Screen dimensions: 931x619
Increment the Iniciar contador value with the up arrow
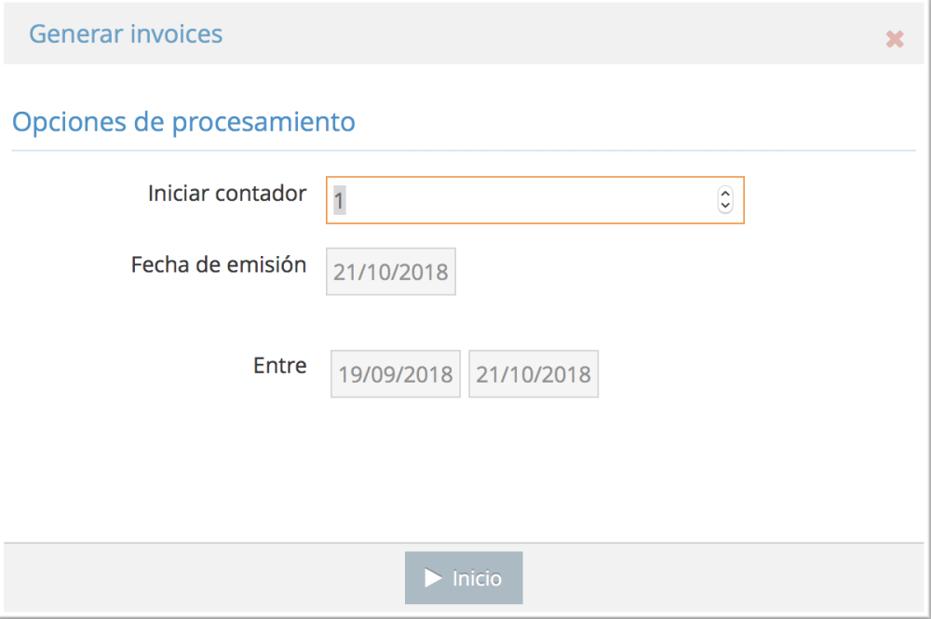(725, 194)
